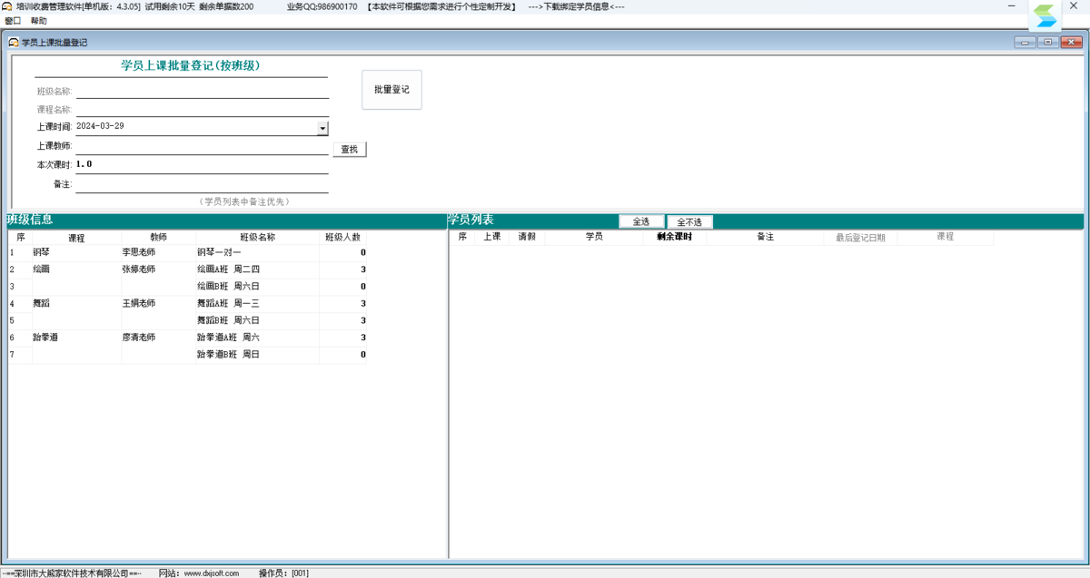Select the 李思老师 cell
The width and height of the screenshot is (1090, 578).
(x=158, y=252)
